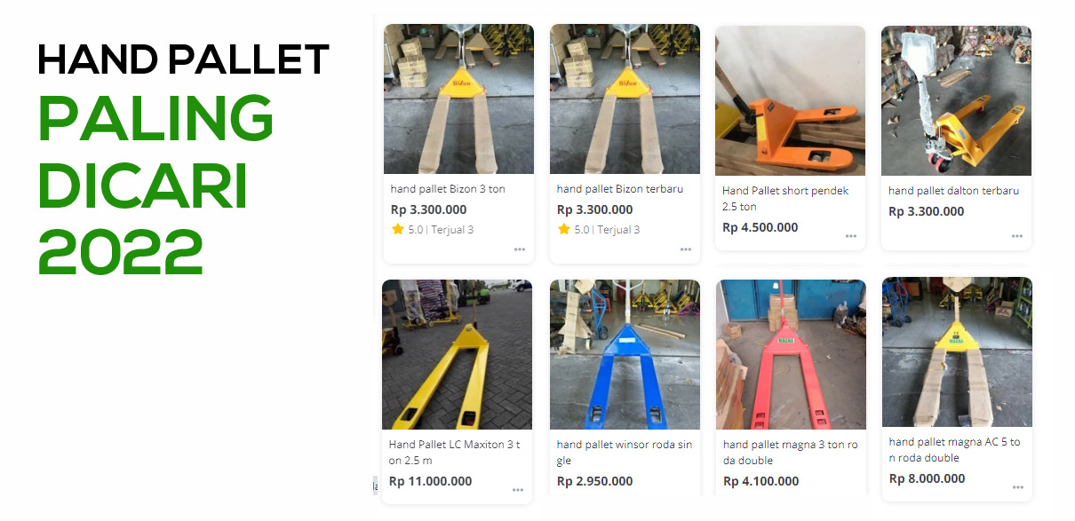Click title Hand Pallet LC Maxiton 3 ton

pyautogui.click(x=455, y=453)
